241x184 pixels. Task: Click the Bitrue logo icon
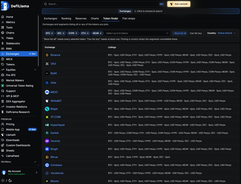pyautogui.click(x=47, y=157)
